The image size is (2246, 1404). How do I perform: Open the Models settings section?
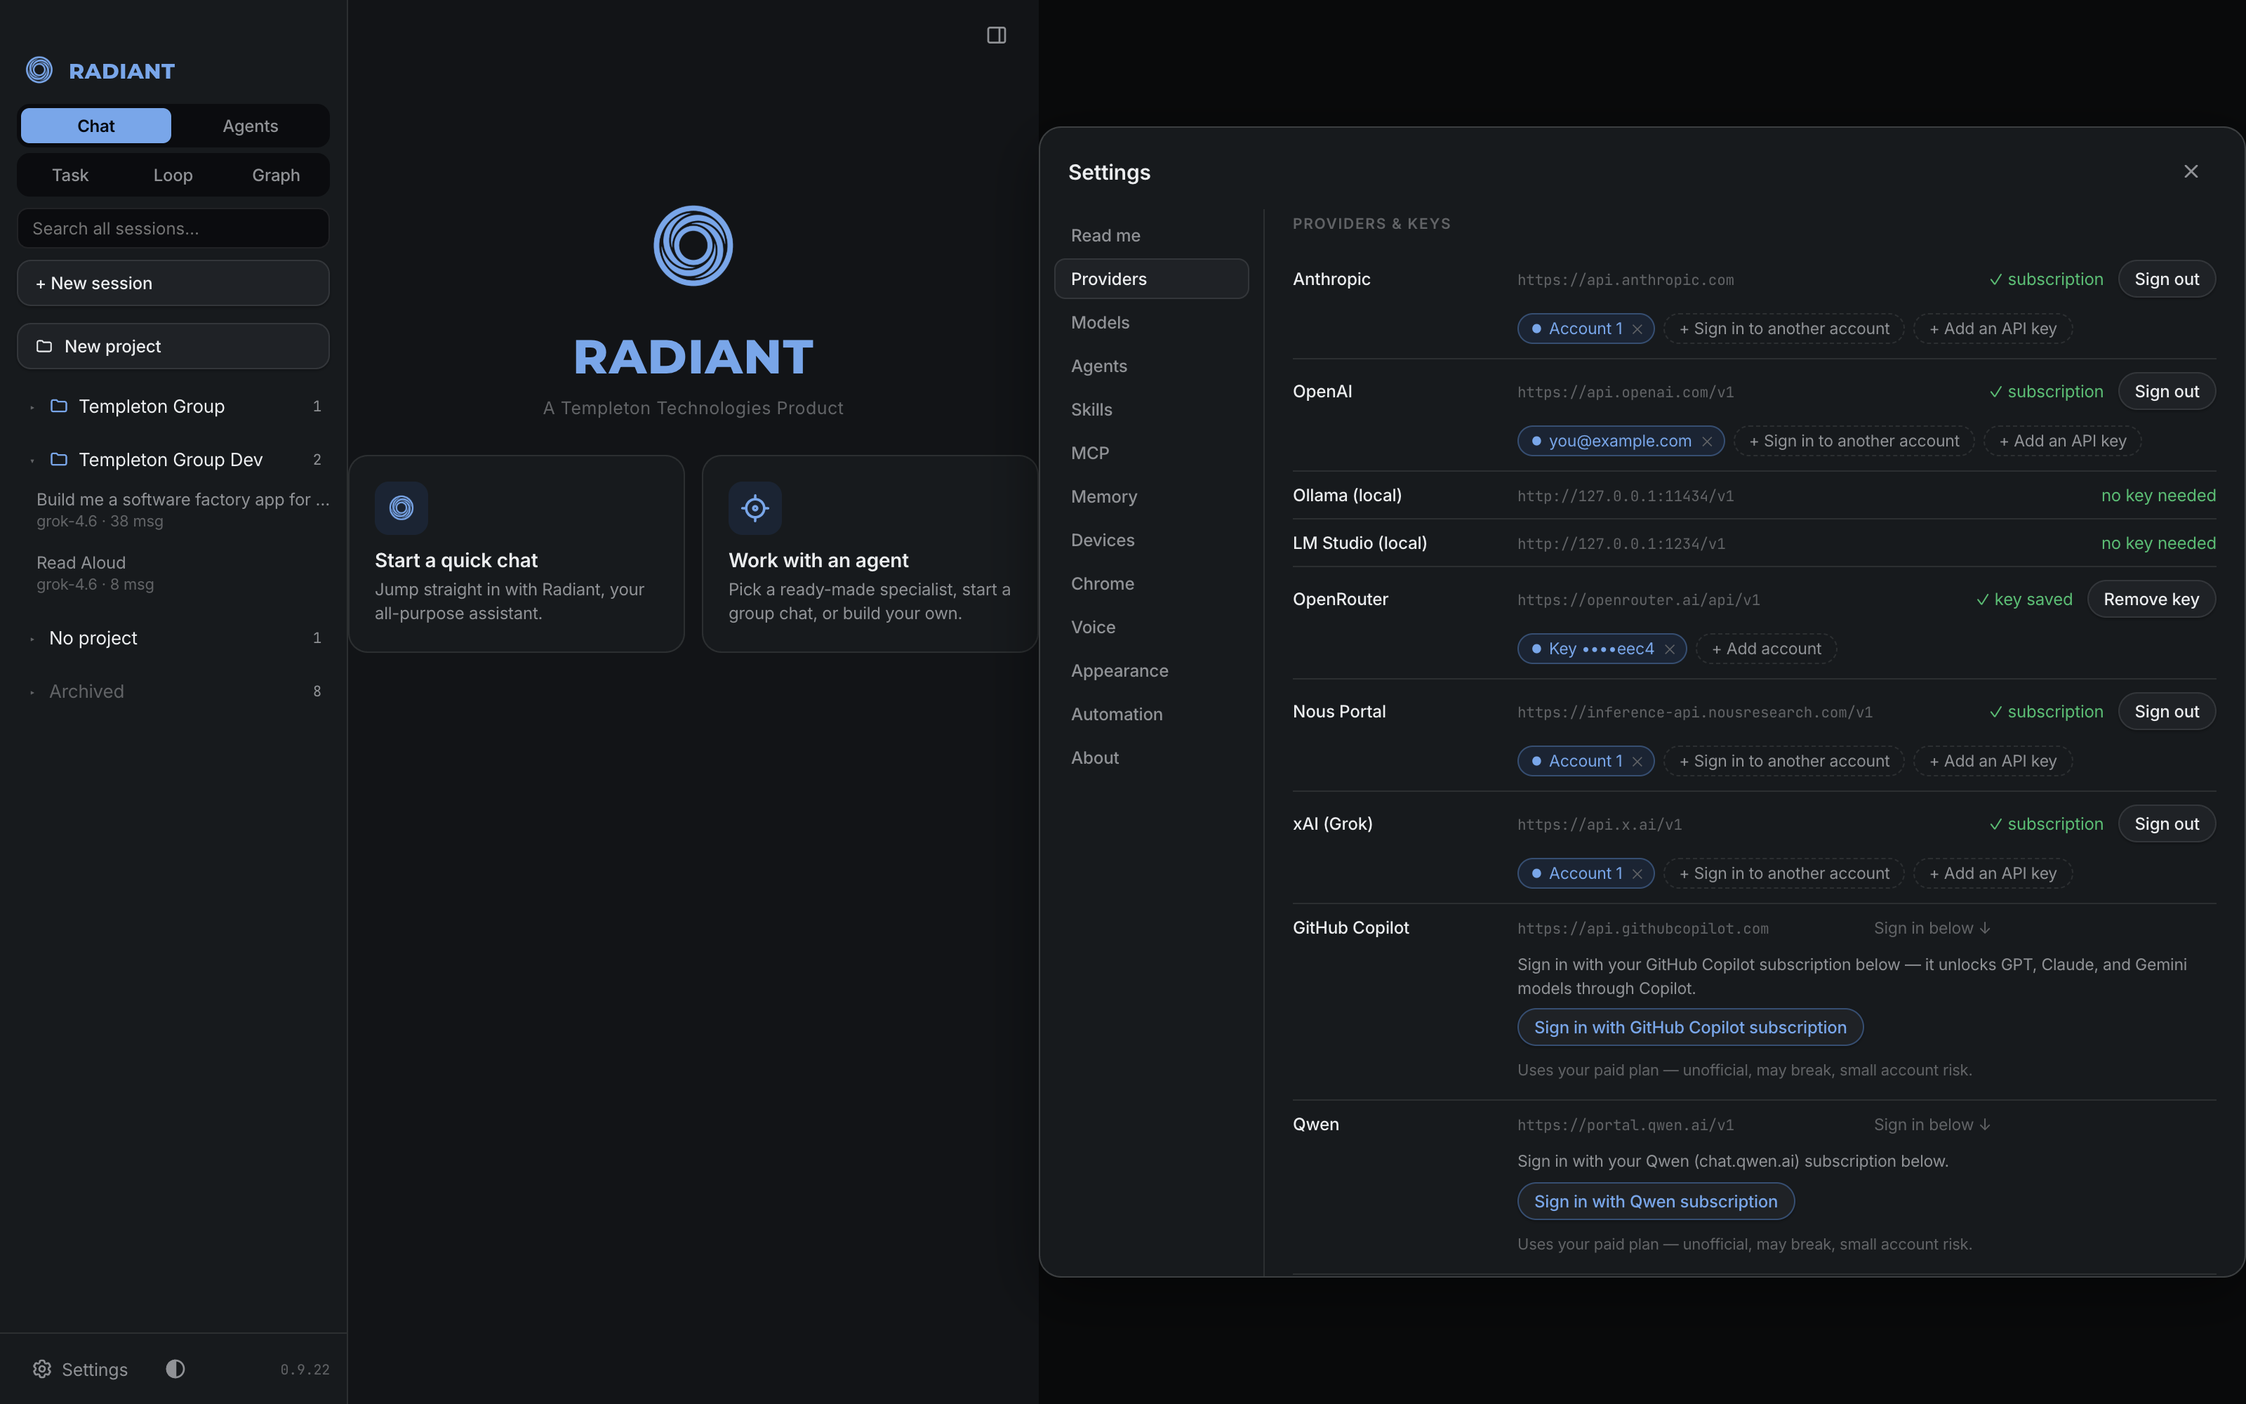point(1151,322)
